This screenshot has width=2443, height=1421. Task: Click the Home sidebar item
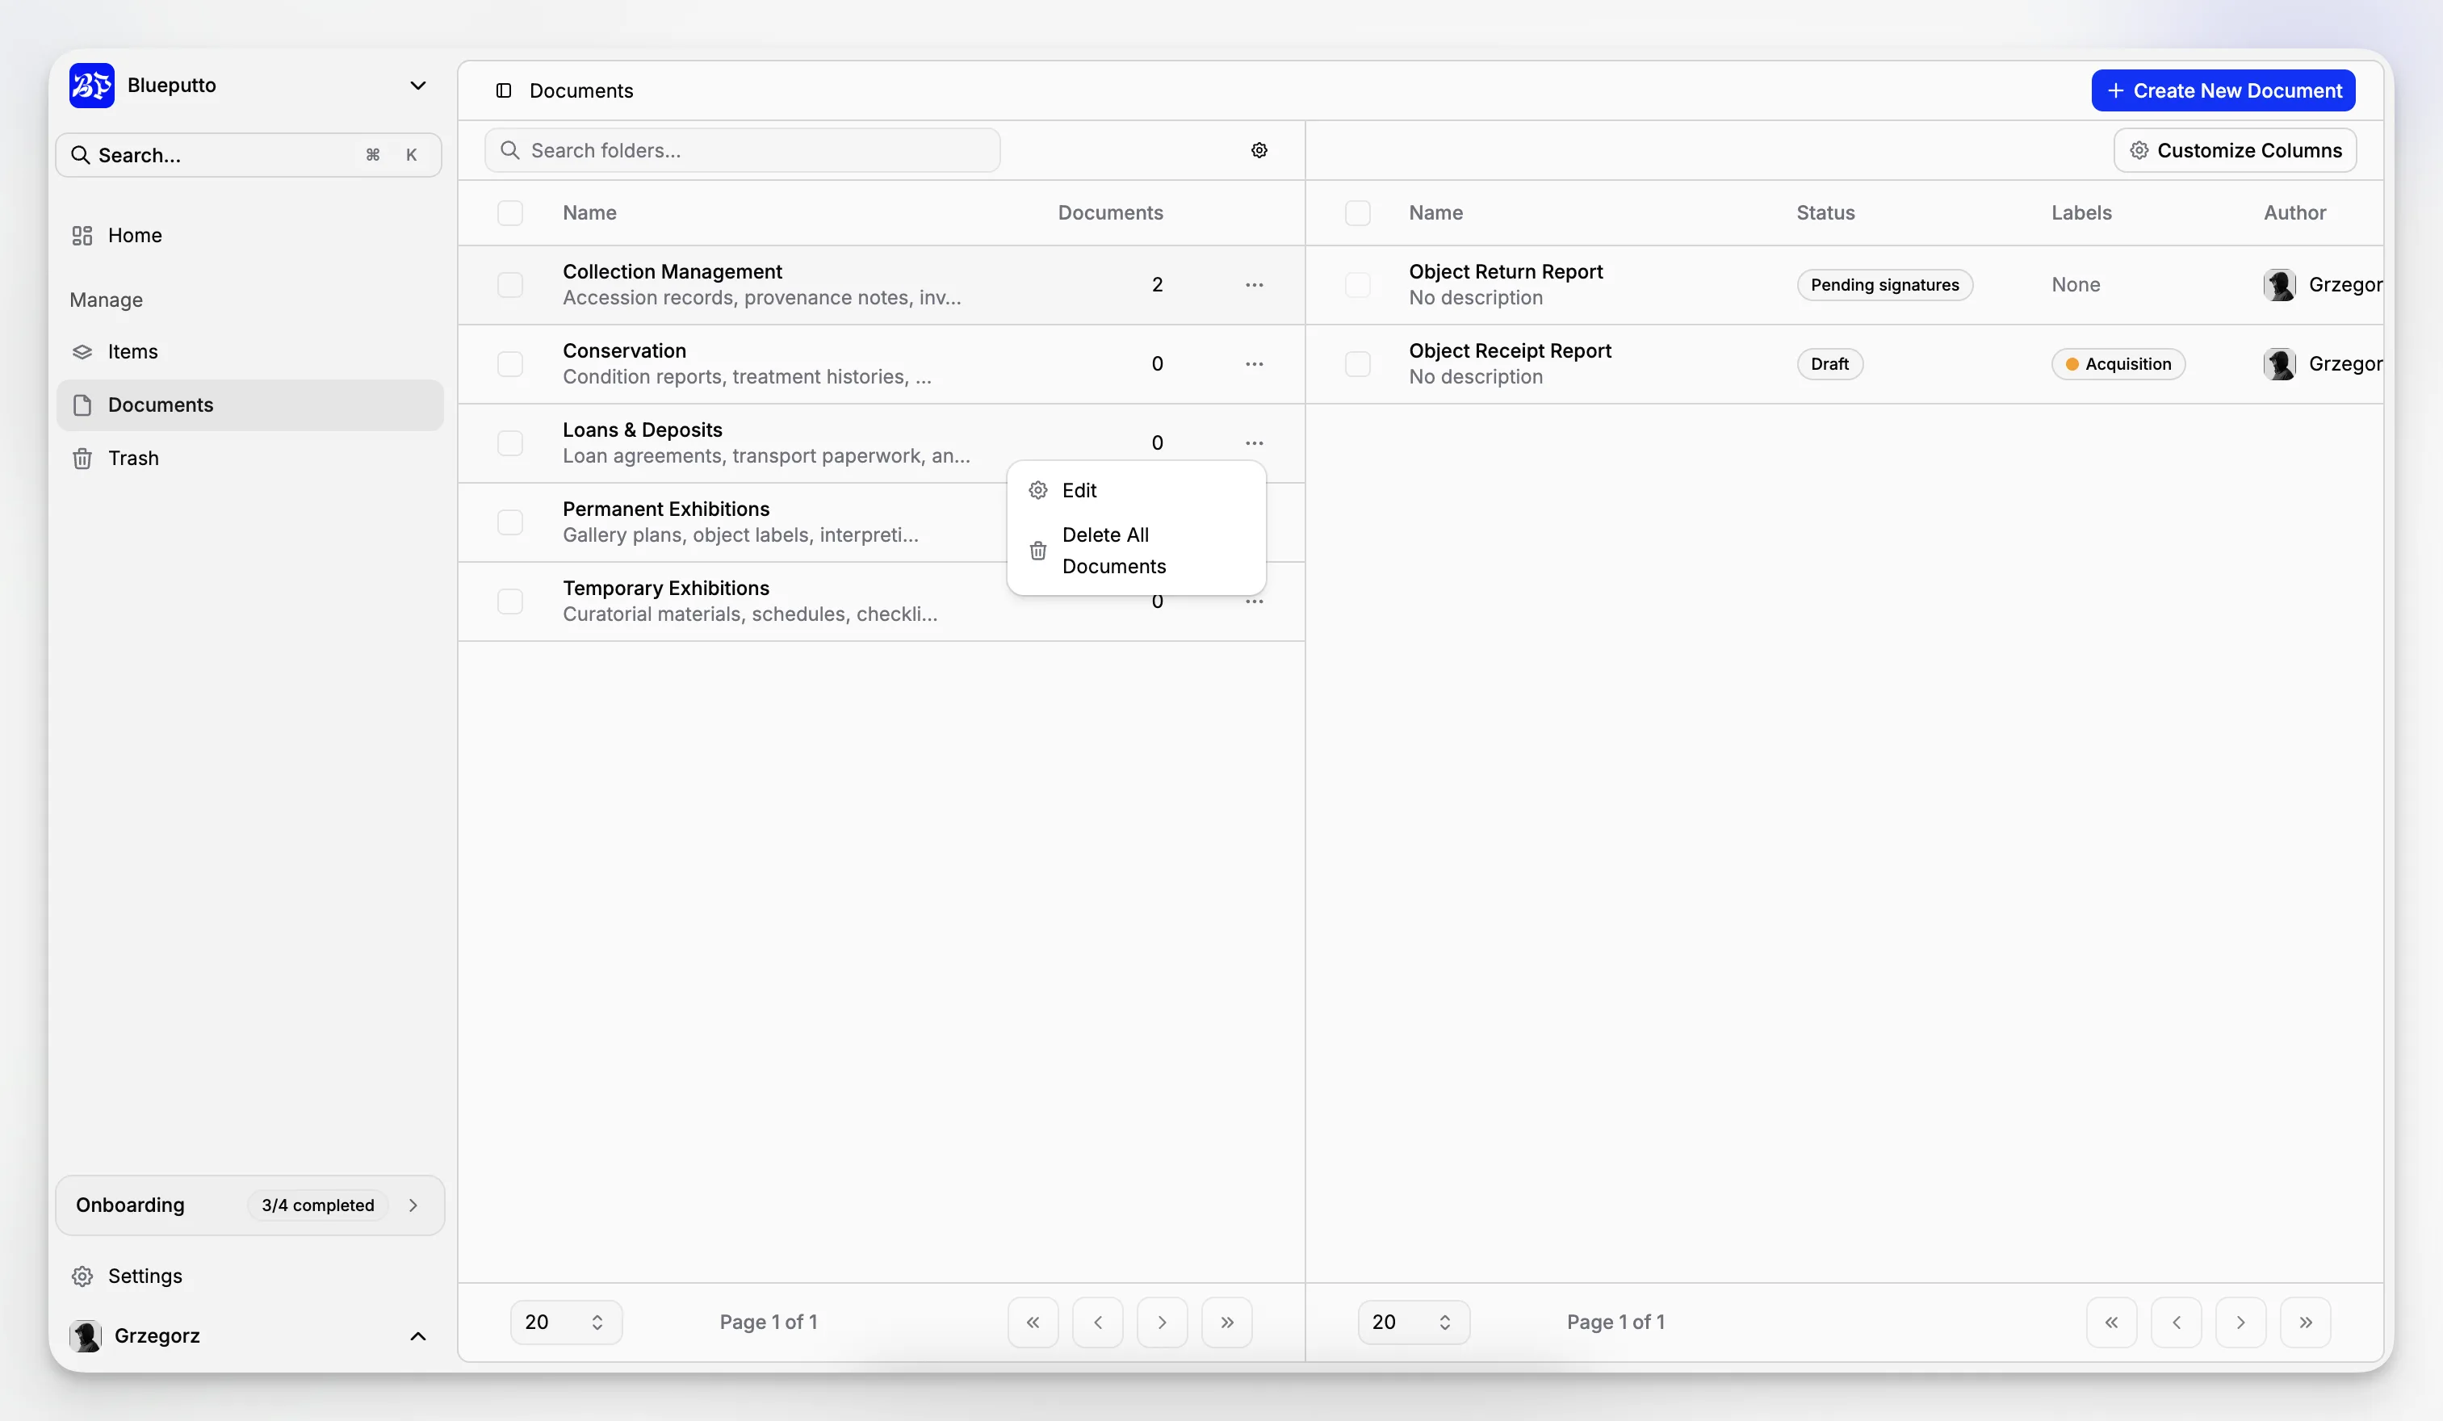pos(249,236)
